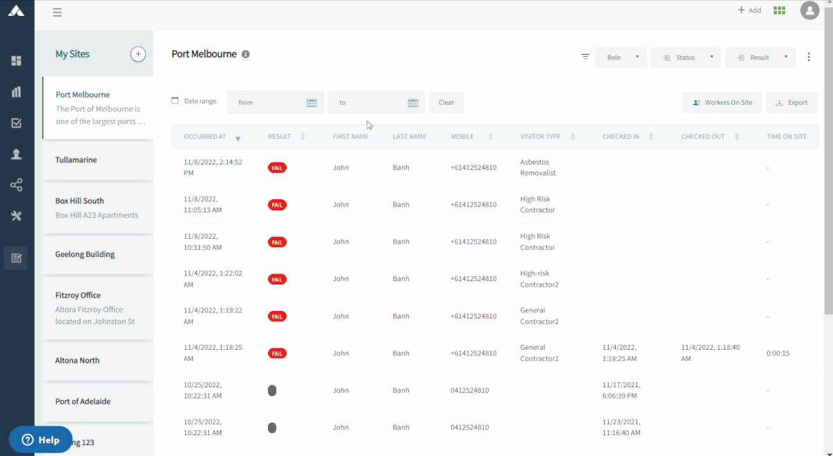Screen dimensions: 833x456
Task: Click FAIL badge for 2:14:52 PM entry
Action: 277,167
